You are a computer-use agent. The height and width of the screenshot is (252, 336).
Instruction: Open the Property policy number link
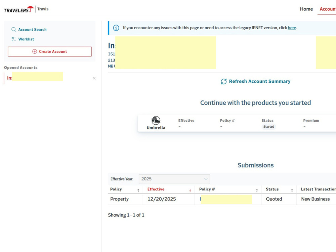(x=226, y=199)
